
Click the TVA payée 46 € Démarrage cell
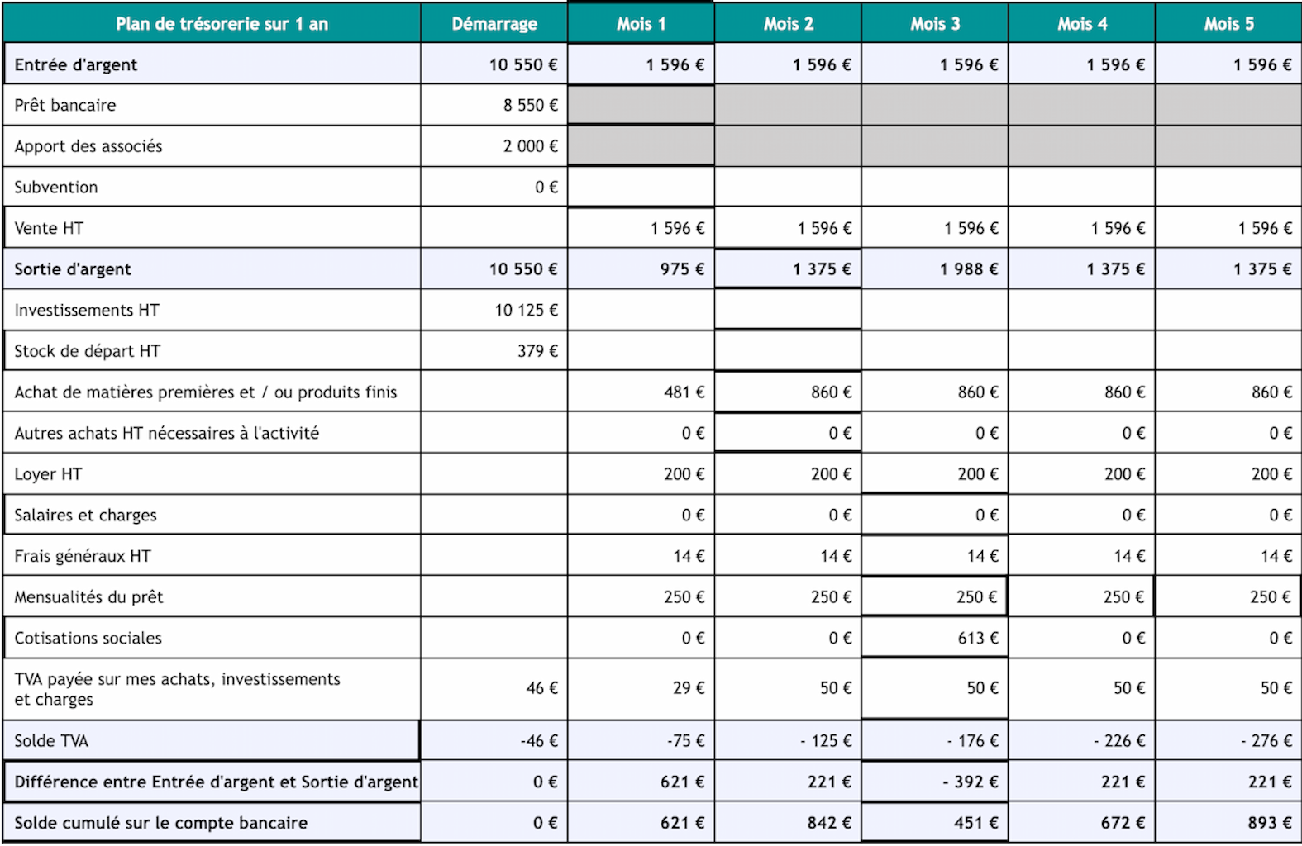[494, 689]
